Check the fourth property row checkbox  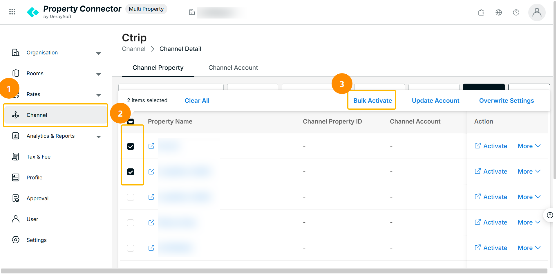[x=131, y=223]
